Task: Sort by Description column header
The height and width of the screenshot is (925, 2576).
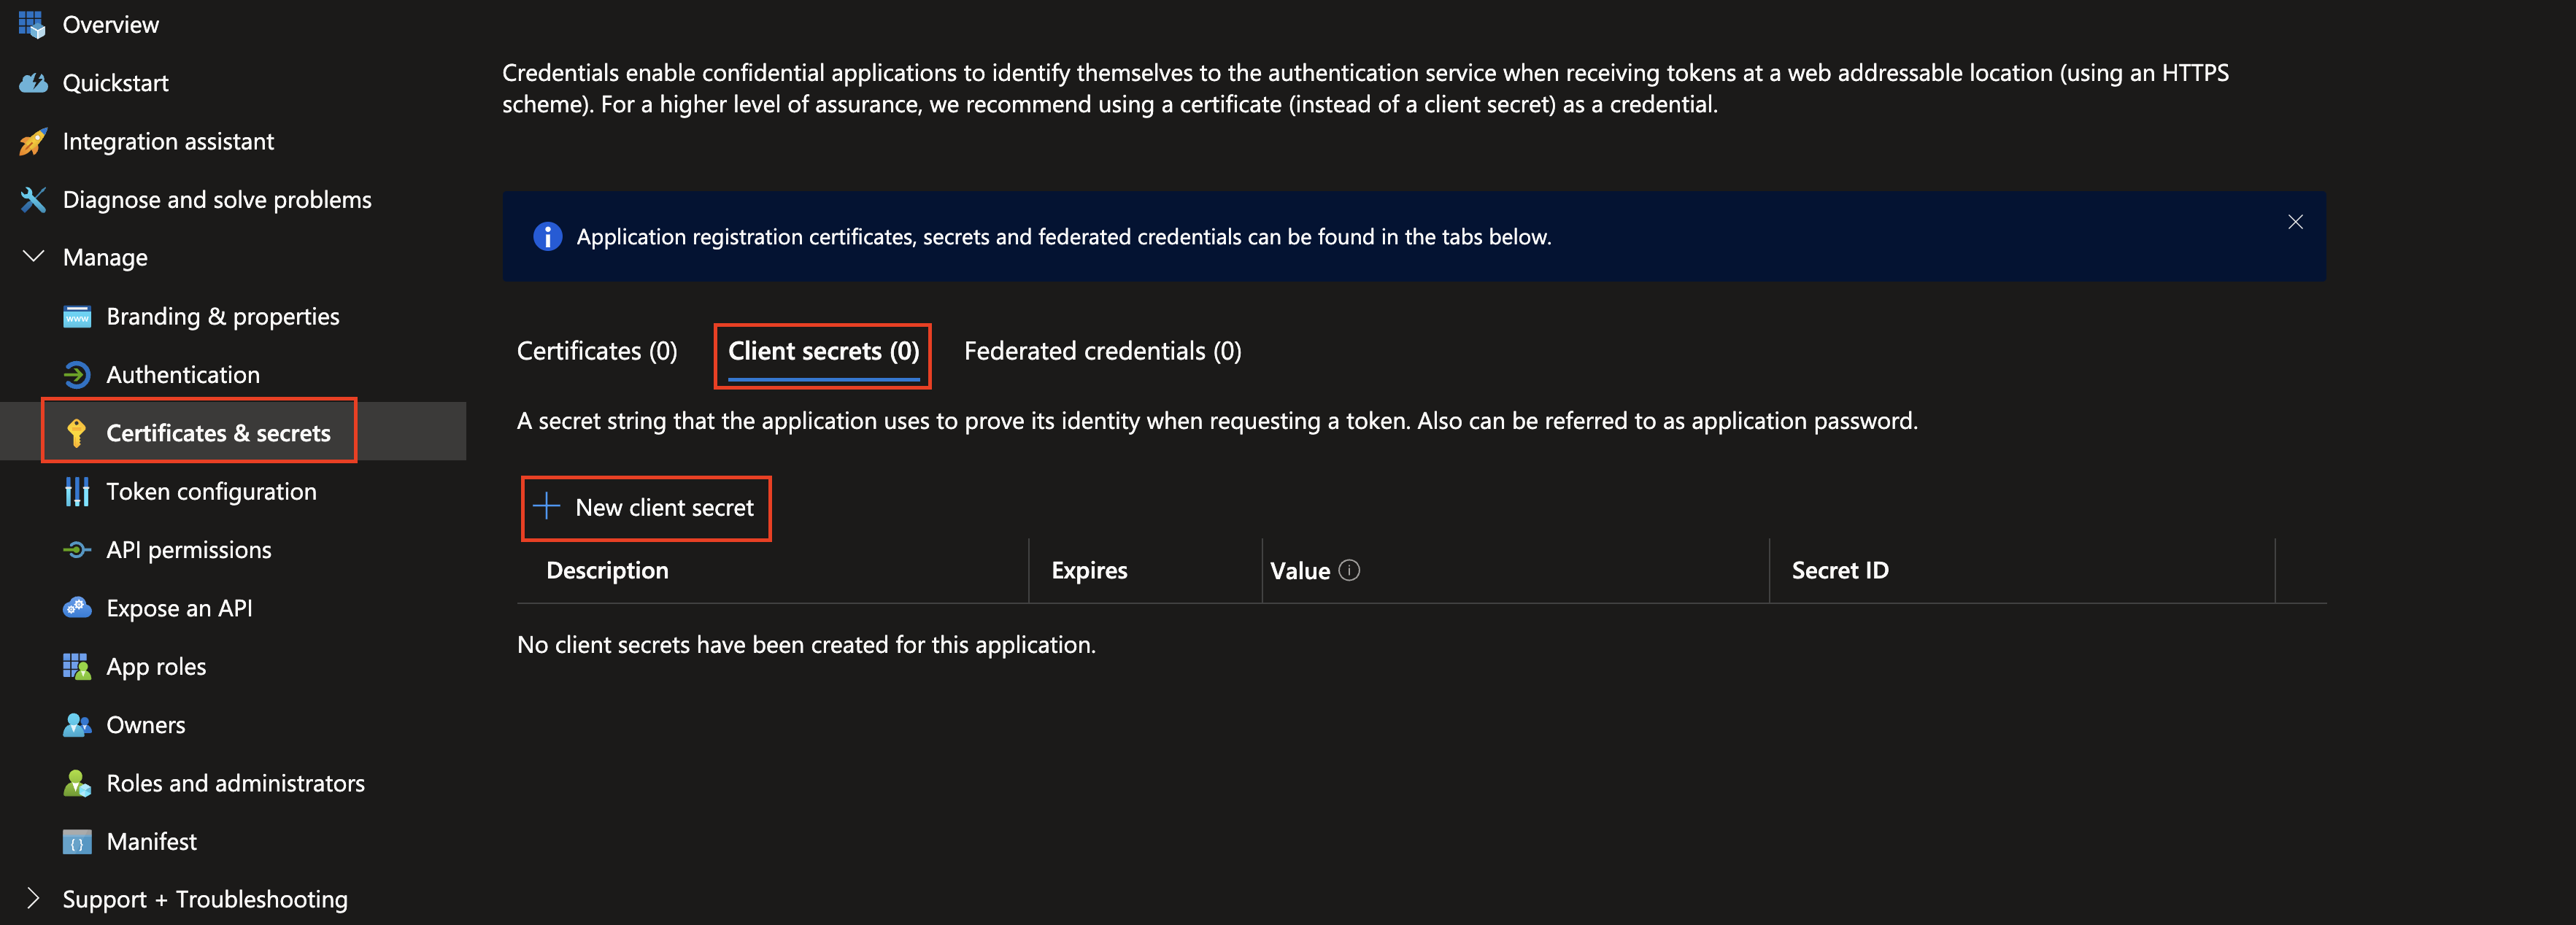Action: (x=607, y=570)
